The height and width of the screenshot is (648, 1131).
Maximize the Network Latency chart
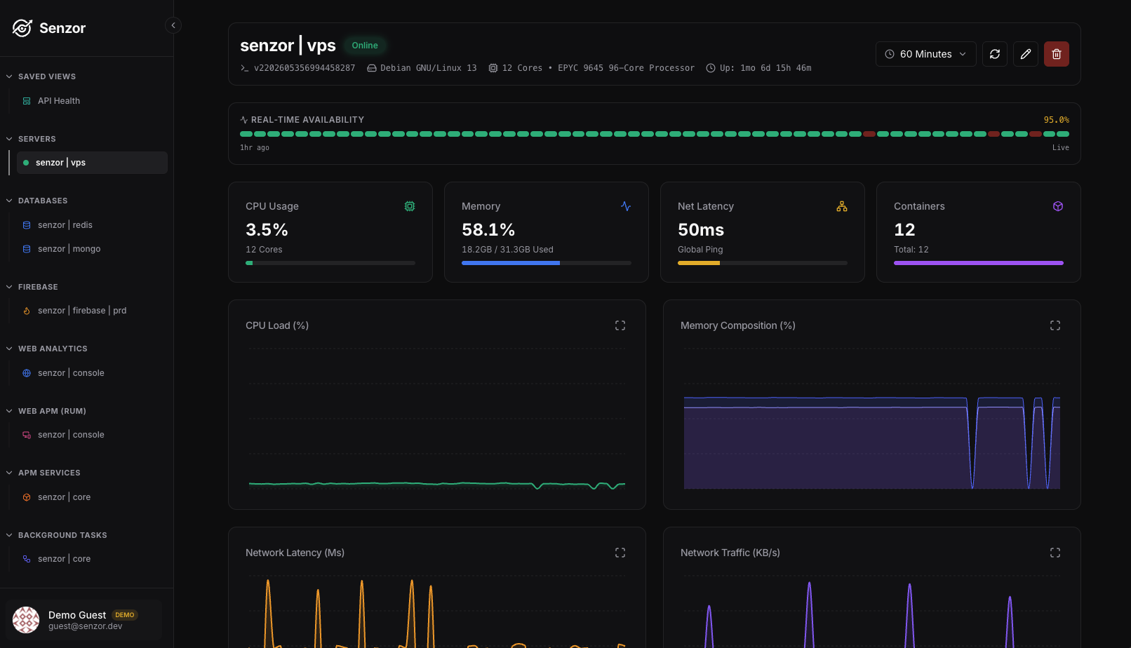(x=620, y=553)
